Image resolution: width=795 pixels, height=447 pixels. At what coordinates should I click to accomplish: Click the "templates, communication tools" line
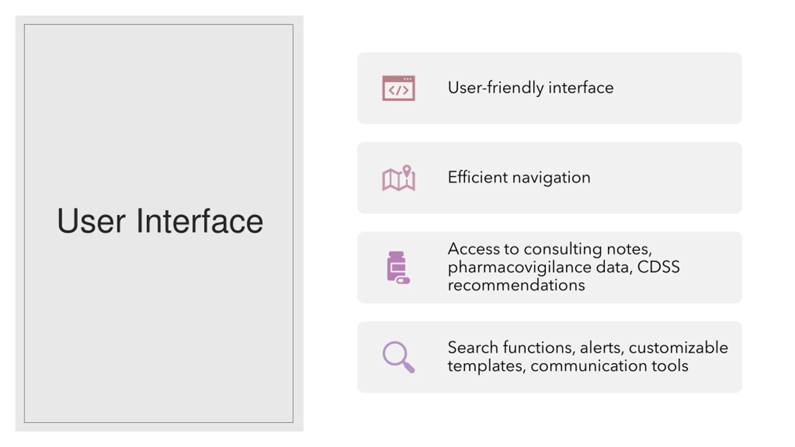[568, 366]
